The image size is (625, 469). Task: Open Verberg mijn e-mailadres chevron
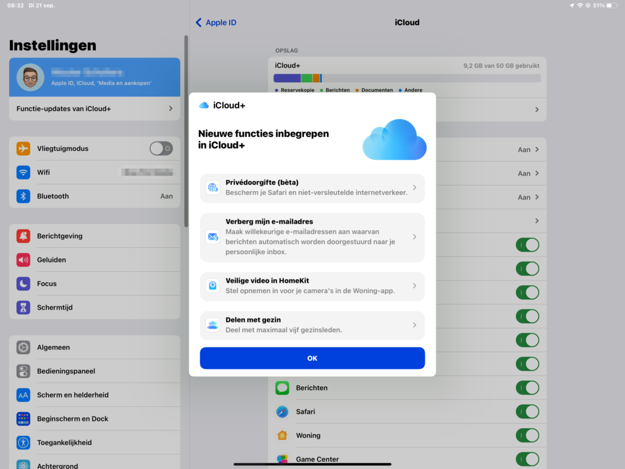(414, 237)
